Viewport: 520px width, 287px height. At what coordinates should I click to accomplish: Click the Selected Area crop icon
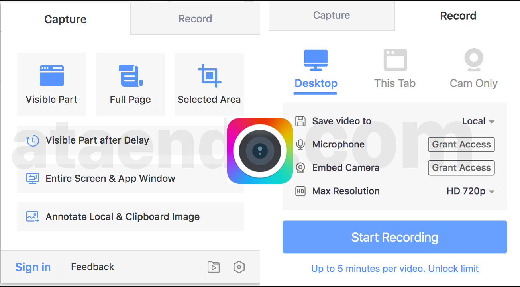(x=209, y=76)
